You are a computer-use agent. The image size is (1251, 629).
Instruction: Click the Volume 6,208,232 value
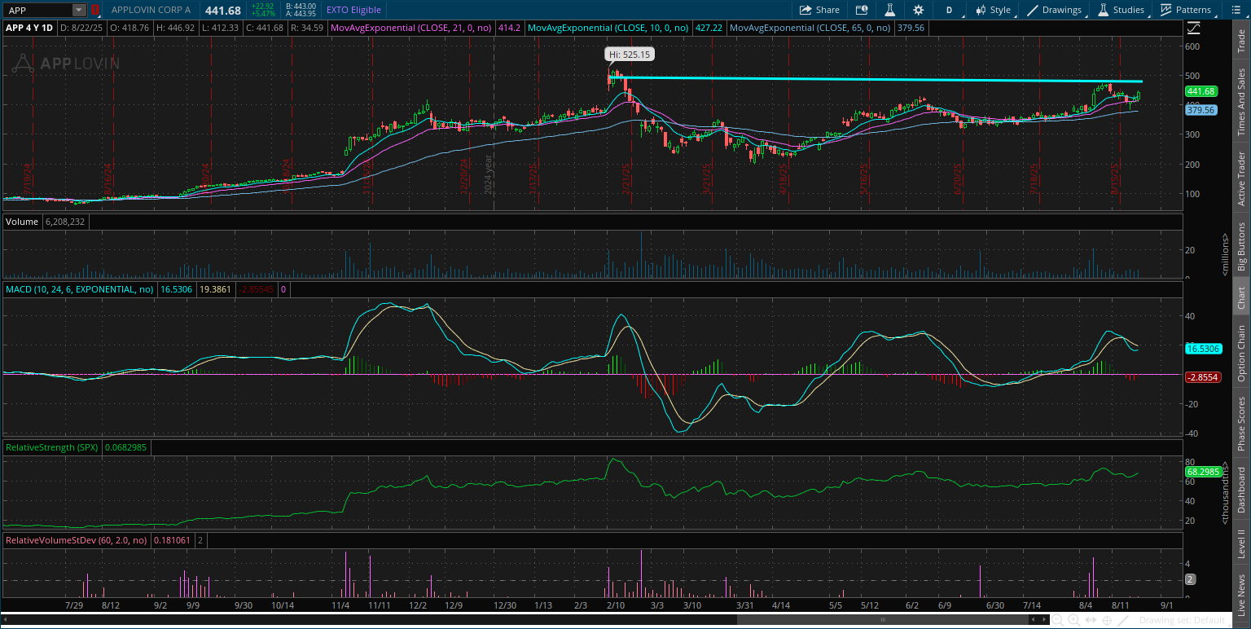click(x=66, y=222)
